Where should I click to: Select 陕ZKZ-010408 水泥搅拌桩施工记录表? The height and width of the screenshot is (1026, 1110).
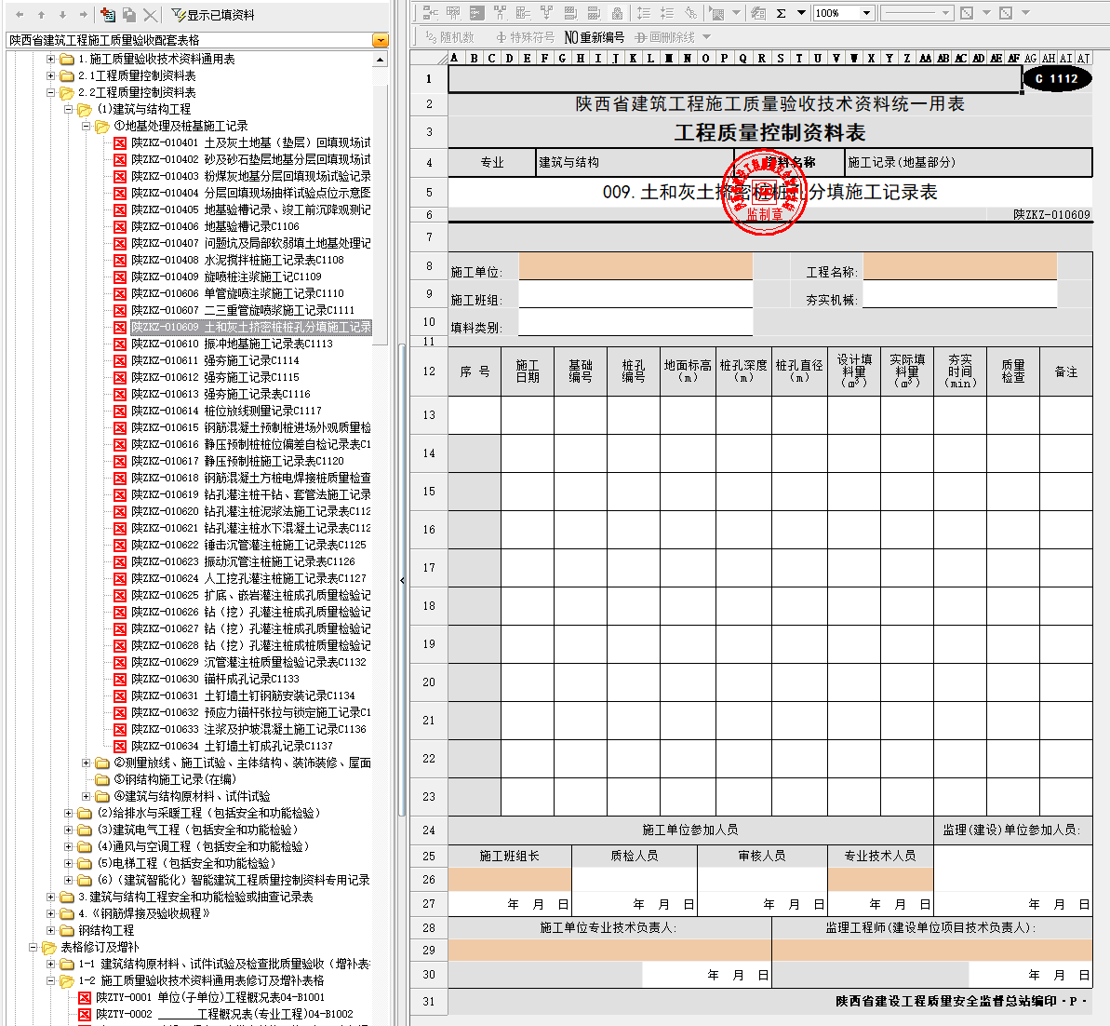(x=238, y=260)
